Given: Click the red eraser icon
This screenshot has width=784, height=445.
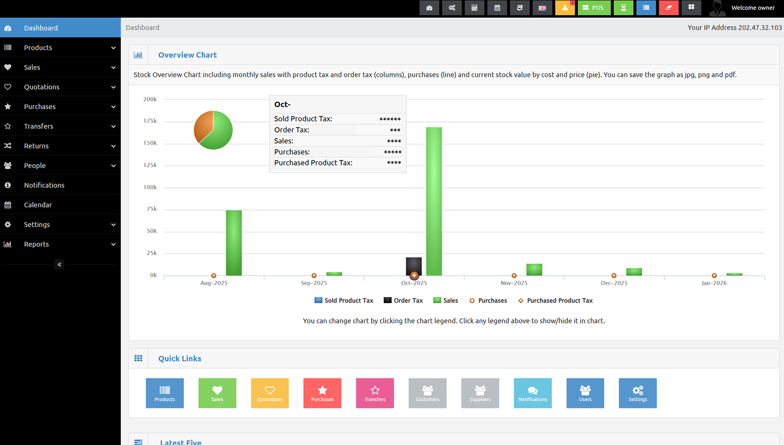Looking at the screenshot, I should point(668,8).
